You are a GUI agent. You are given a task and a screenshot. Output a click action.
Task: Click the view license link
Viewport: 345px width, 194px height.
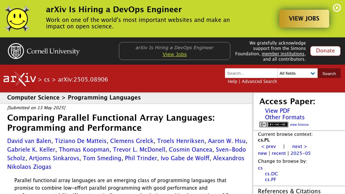pos(299,125)
